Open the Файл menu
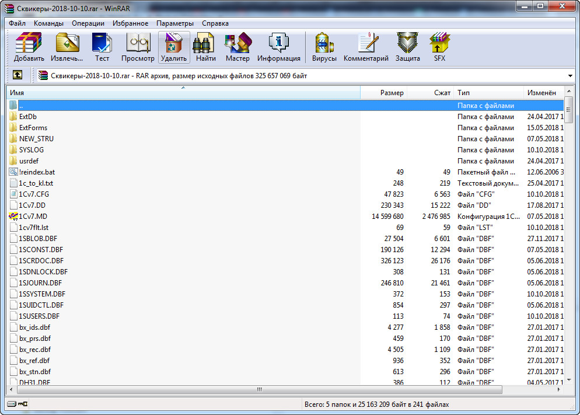Viewport: 580px width, 415px height. point(17,23)
